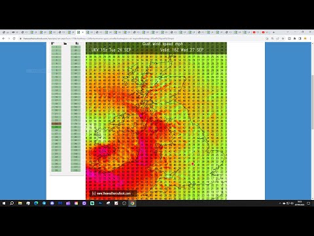Screen dimensions: 314x236
Task: Open File Explorer from the taskbar
Action: pyautogui.click(x=20, y=203)
